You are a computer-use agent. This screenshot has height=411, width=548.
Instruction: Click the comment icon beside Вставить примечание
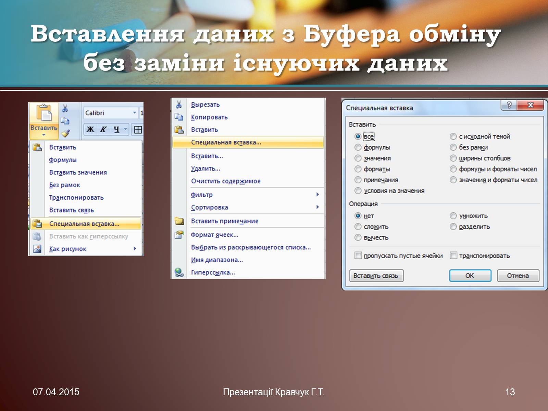(179, 221)
